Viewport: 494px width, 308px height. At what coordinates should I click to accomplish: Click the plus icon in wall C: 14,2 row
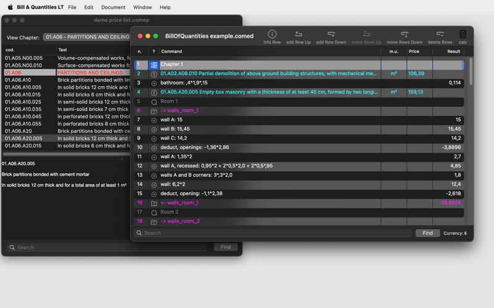pyautogui.click(x=154, y=139)
